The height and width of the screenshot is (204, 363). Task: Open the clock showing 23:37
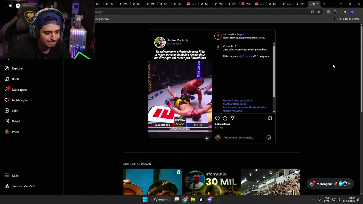click(349, 199)
